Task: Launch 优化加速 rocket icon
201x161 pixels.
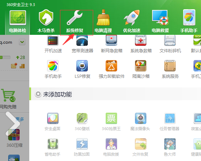Action: (x=132, y=17)
